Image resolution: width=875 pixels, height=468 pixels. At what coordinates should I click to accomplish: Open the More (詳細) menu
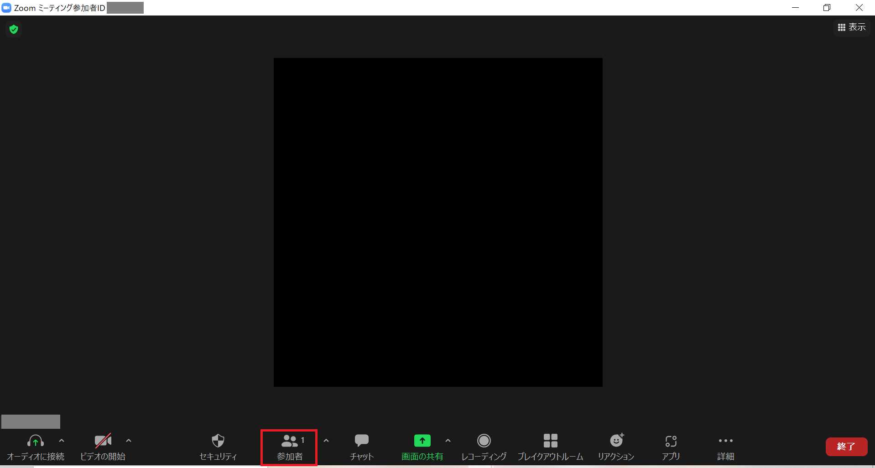click(725, 447)
